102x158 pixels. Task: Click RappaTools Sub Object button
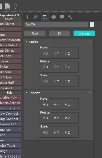[x=10, y=24]
